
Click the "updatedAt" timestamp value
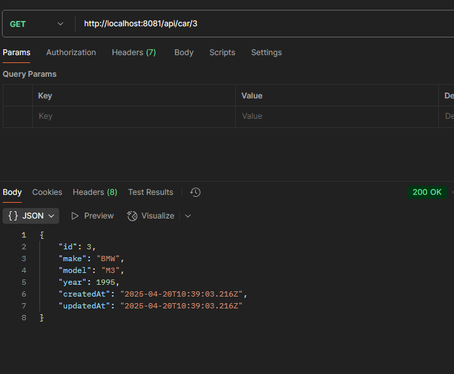click(181, 306)
